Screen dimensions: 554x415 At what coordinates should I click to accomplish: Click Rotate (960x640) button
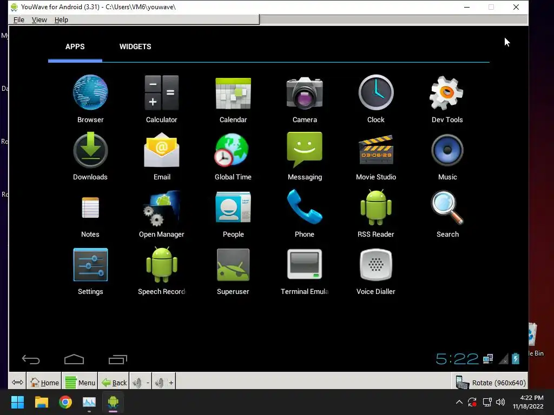point(490,383)
